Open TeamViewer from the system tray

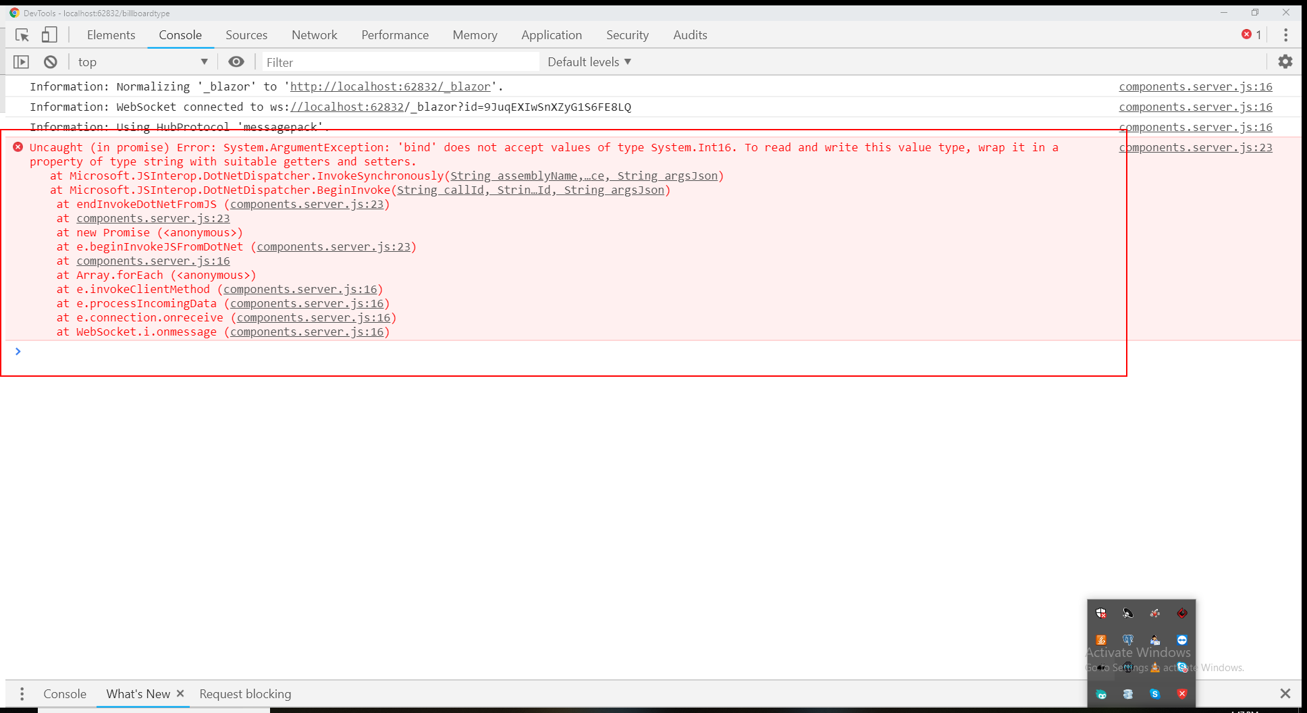point(1182,639)
